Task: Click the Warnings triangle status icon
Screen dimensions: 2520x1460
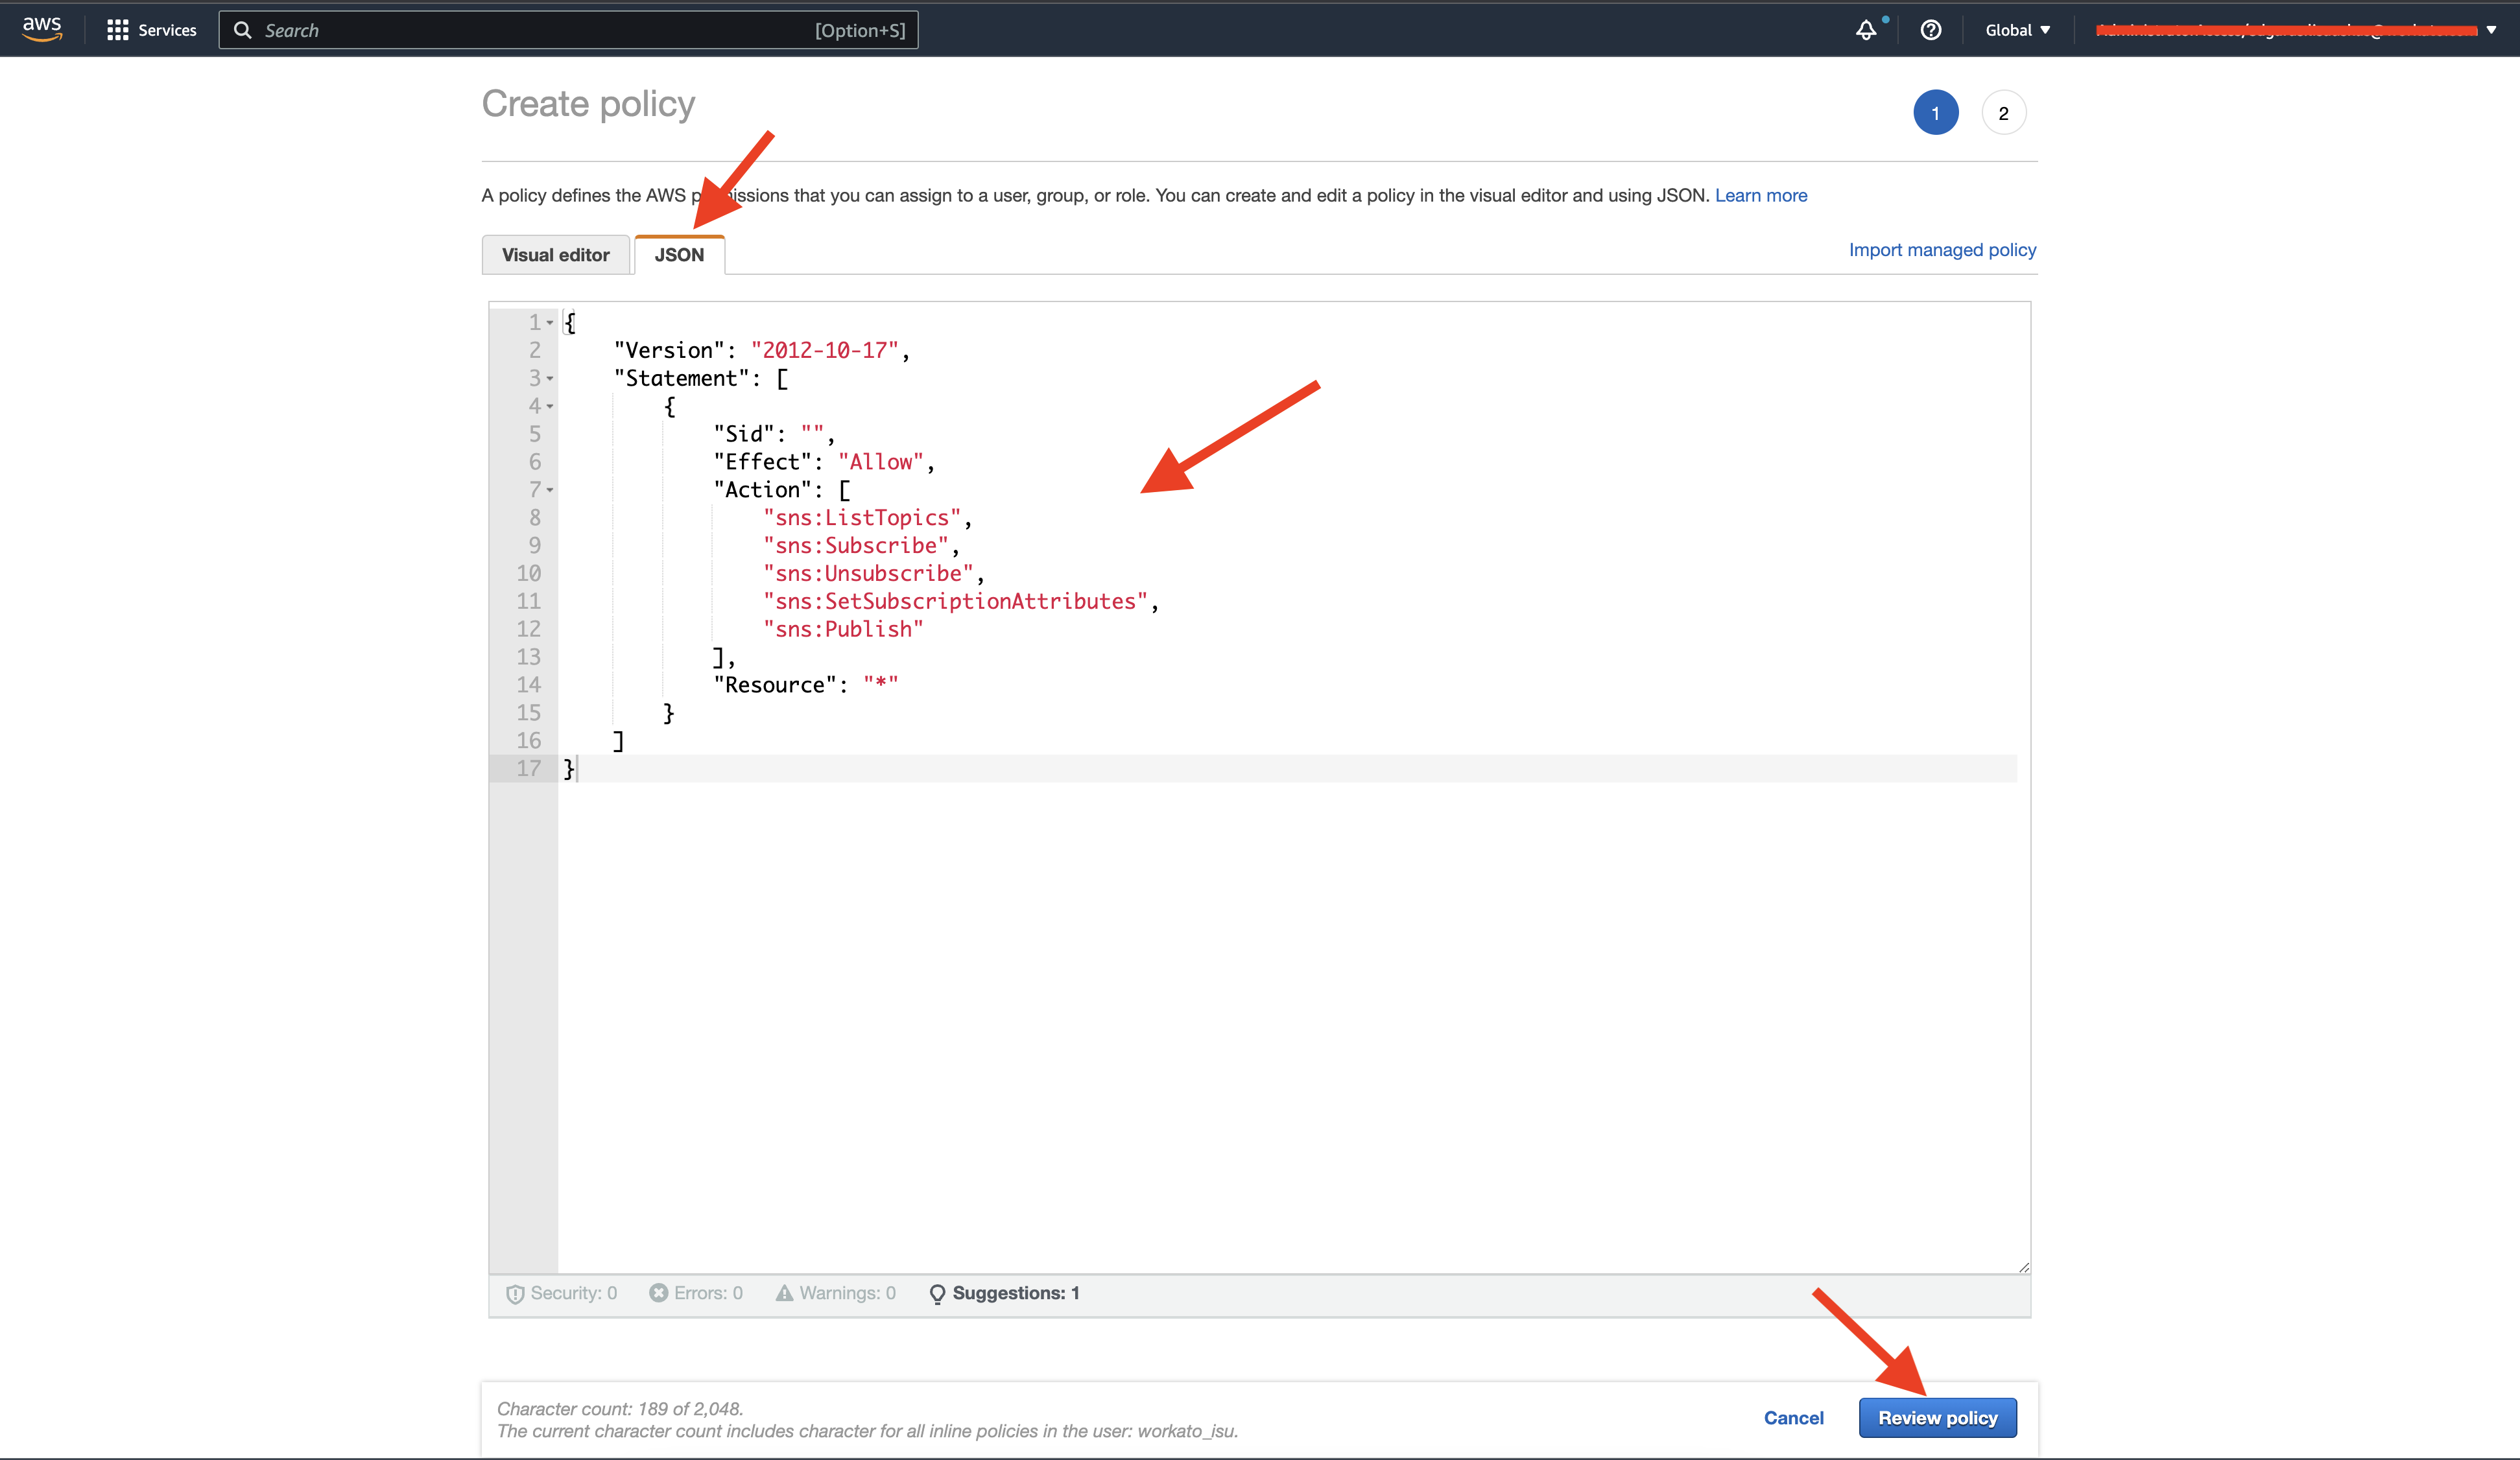Action: [x=784, y=1293]
